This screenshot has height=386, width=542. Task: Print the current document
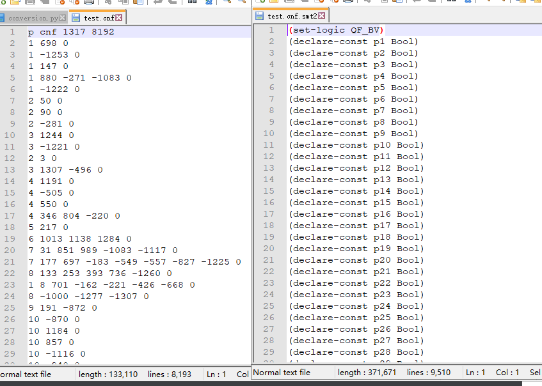coord(88,3)
